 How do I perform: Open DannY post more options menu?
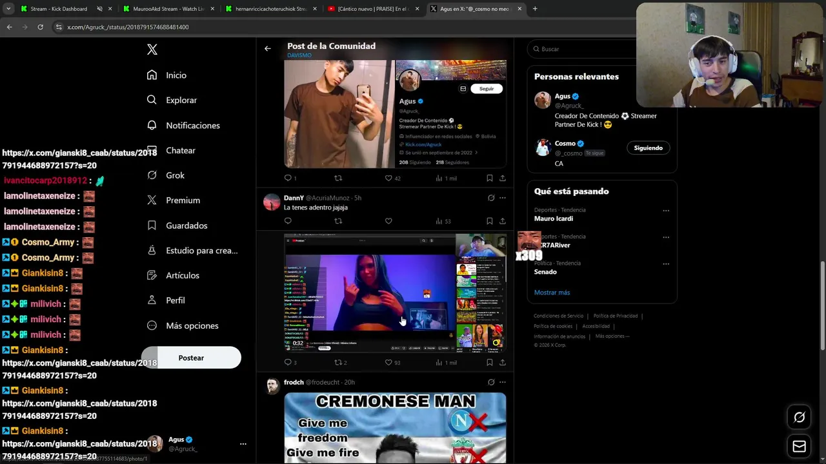coord(503,198)
